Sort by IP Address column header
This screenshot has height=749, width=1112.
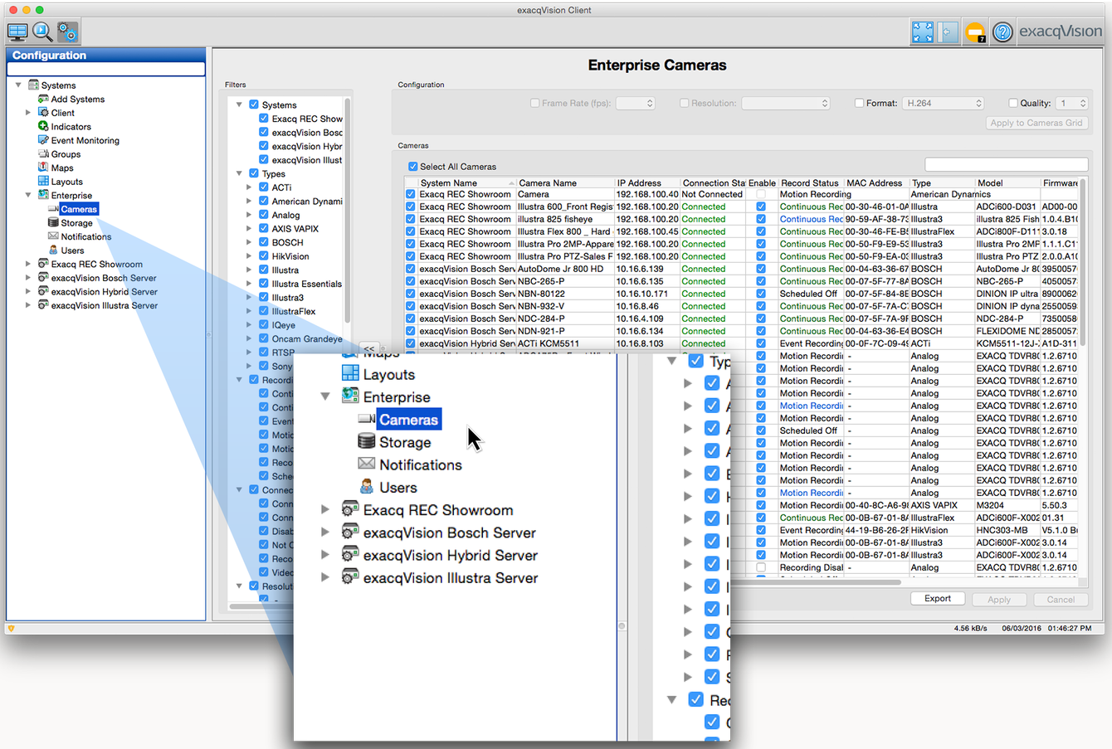click(647, 182)
